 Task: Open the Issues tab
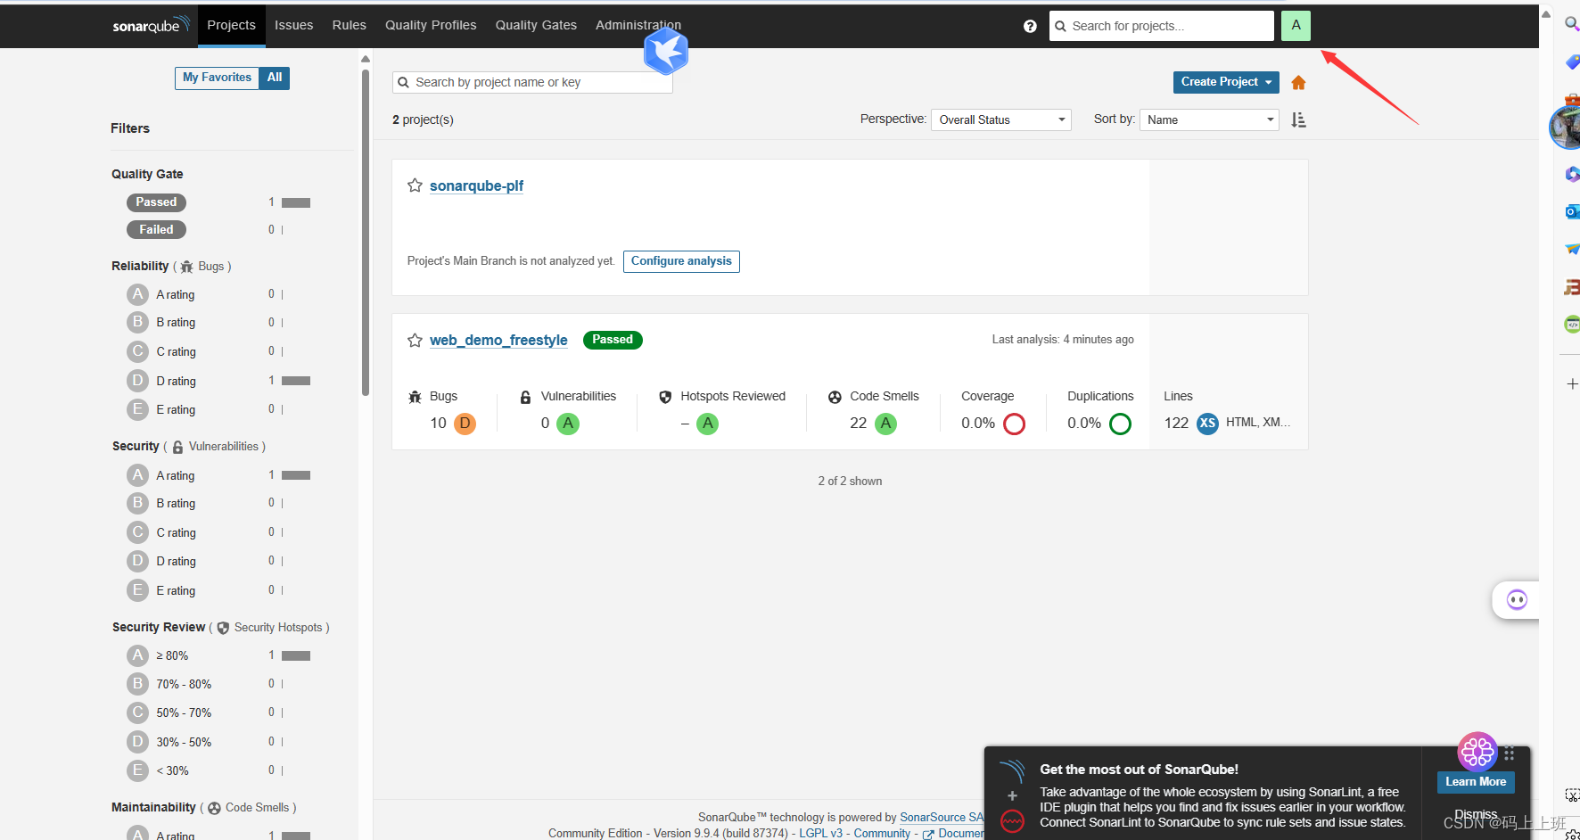tap(293, 25)
